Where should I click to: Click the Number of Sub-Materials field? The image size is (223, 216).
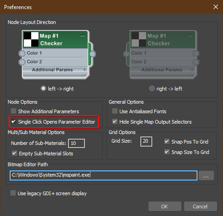pyautogui.click(x=76, y=143)
